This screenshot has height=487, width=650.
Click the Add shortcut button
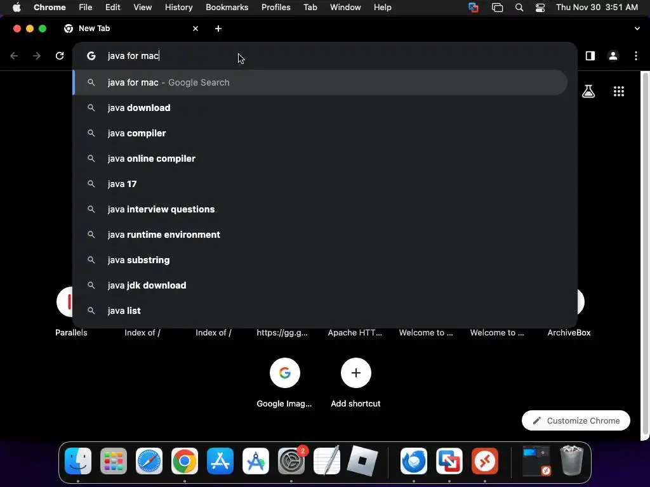[x=355, y=382]
